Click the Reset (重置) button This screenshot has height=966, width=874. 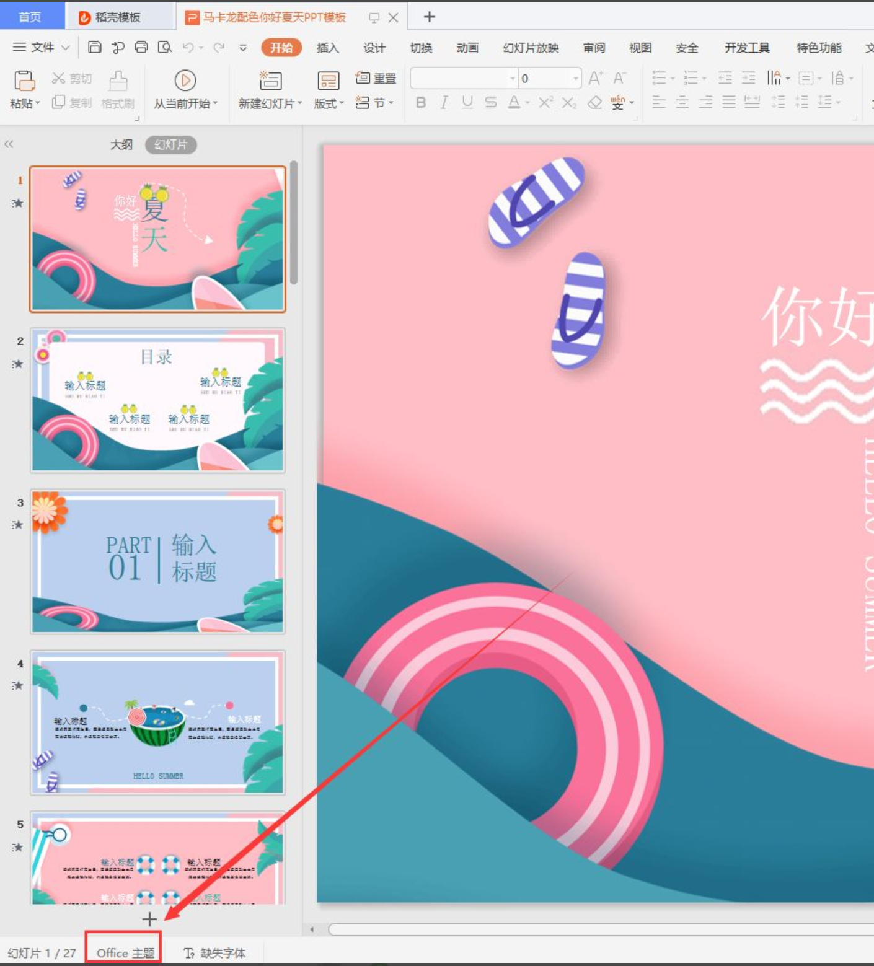(x=376, y=78)
